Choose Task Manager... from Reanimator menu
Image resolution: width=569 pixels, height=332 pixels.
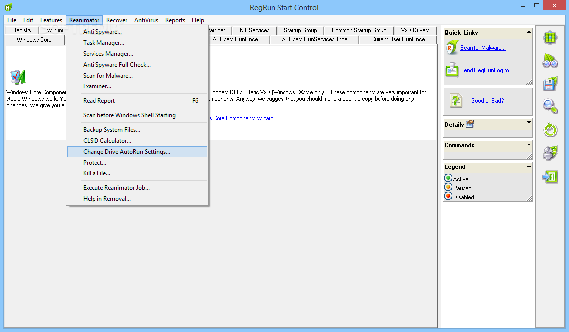click(x=137, y=43)
